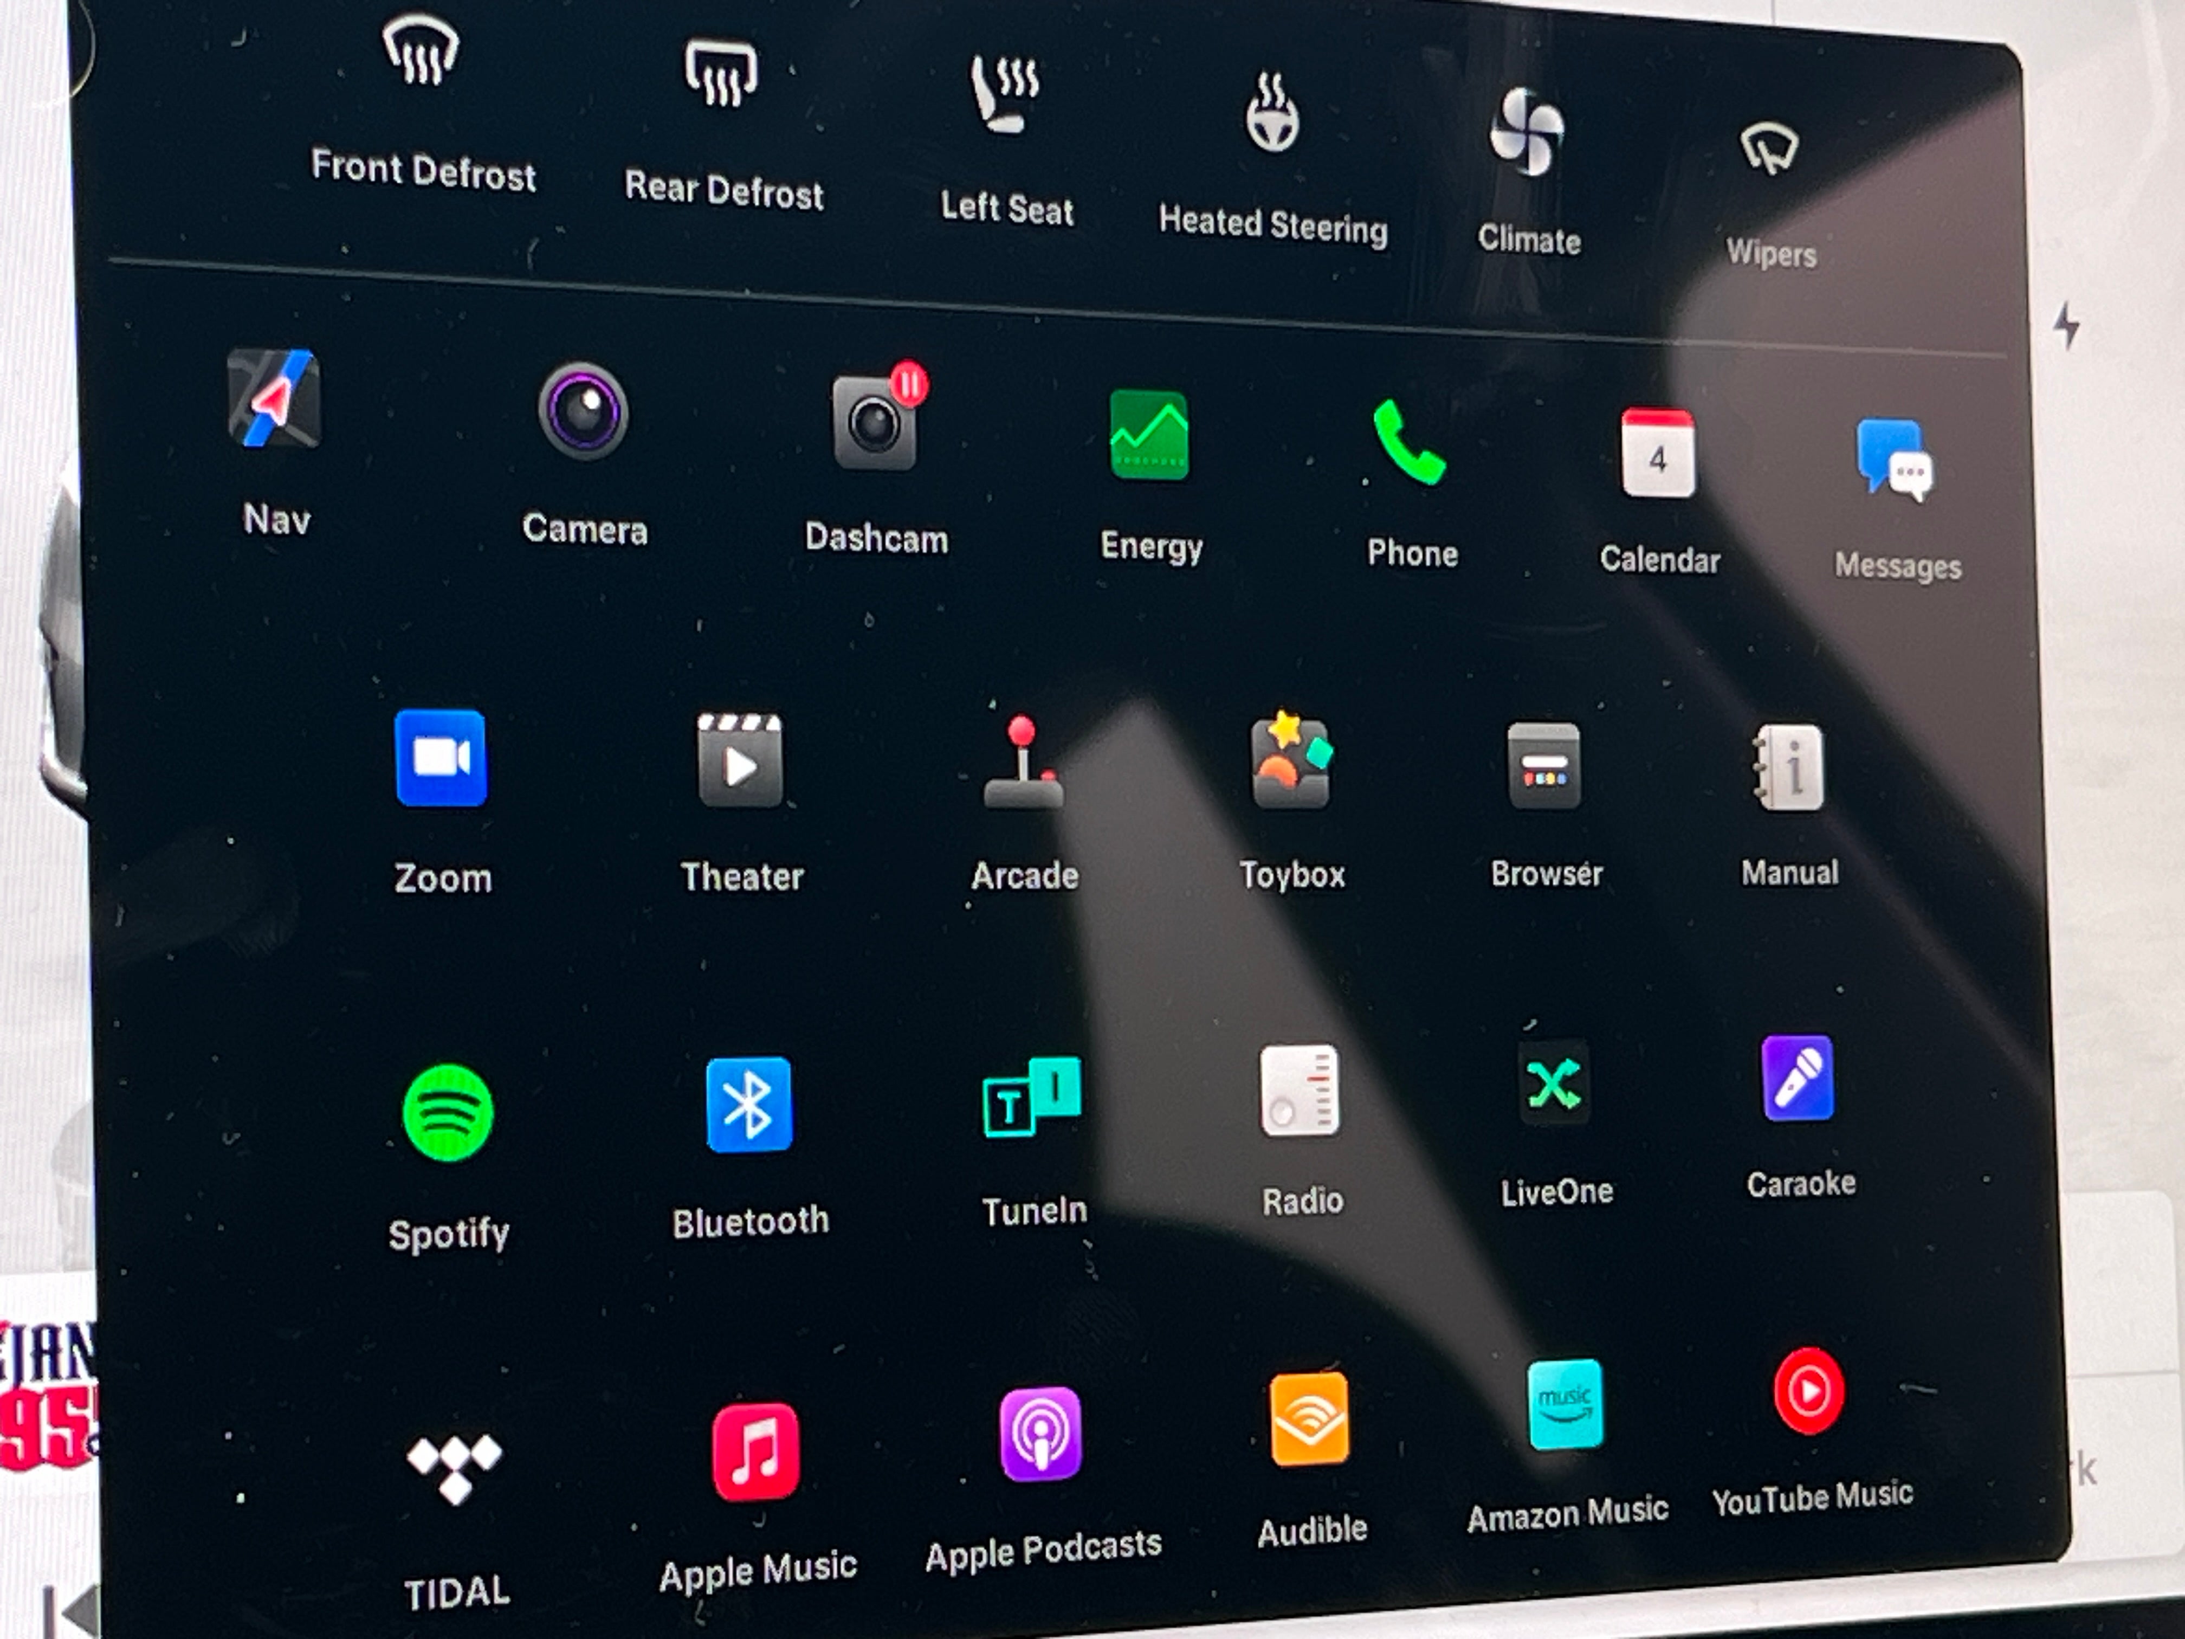The width and height of the screenshot is (2185, 1639).
Task: Launch YouTube Music
Action: [x=1809, y=1391]
